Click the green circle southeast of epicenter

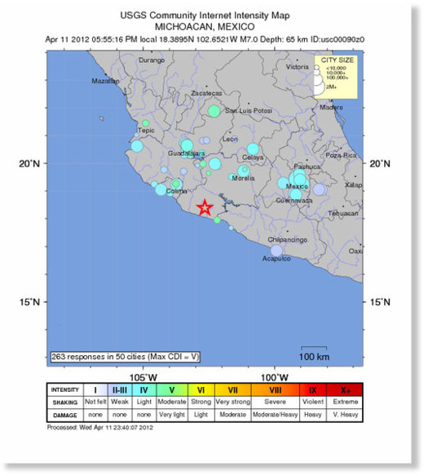217,220
